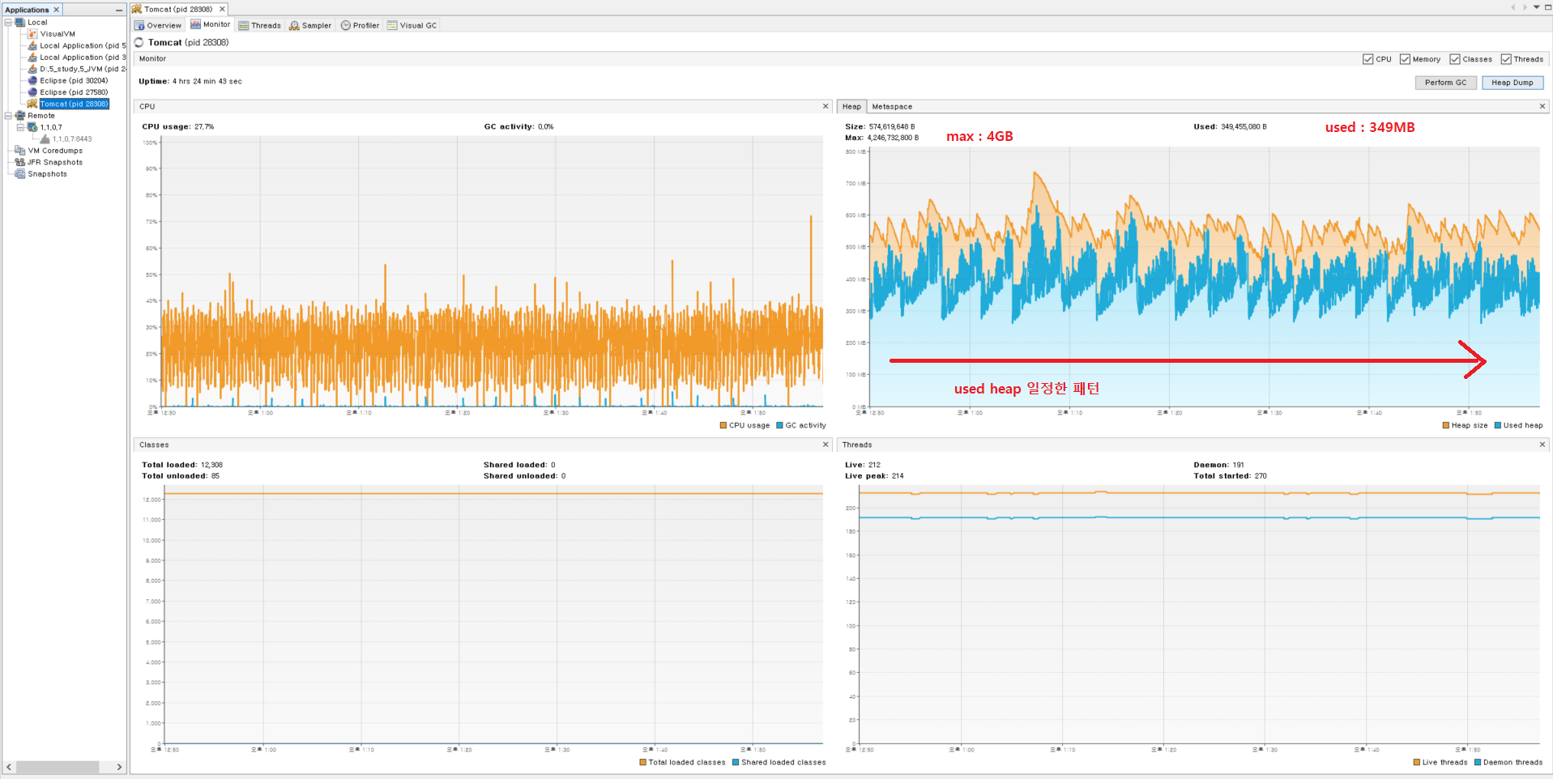
Task: Click the 1.1.0.7:8443 JMX connection icon
Action: 45,139
